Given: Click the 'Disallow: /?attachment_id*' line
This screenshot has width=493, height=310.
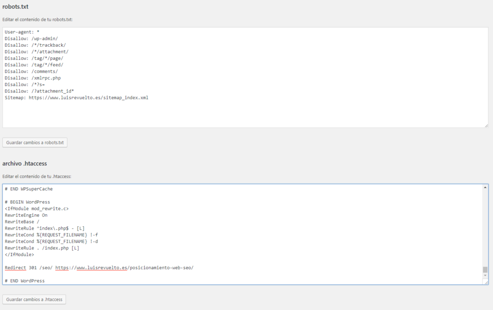Looking at the screenshot, I should (x=39, y=91).
